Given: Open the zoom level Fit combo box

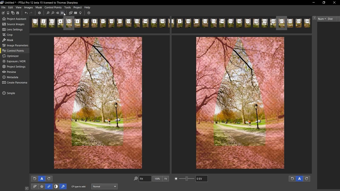Looking at the screenshot, I should [145, 179].
